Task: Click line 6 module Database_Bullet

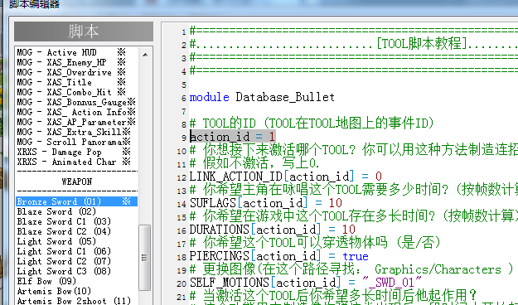Action: (x=262, y=97)
